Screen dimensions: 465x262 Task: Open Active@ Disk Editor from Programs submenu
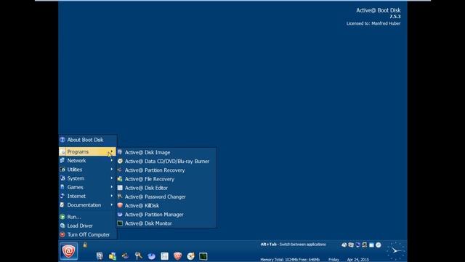[166, 188]
